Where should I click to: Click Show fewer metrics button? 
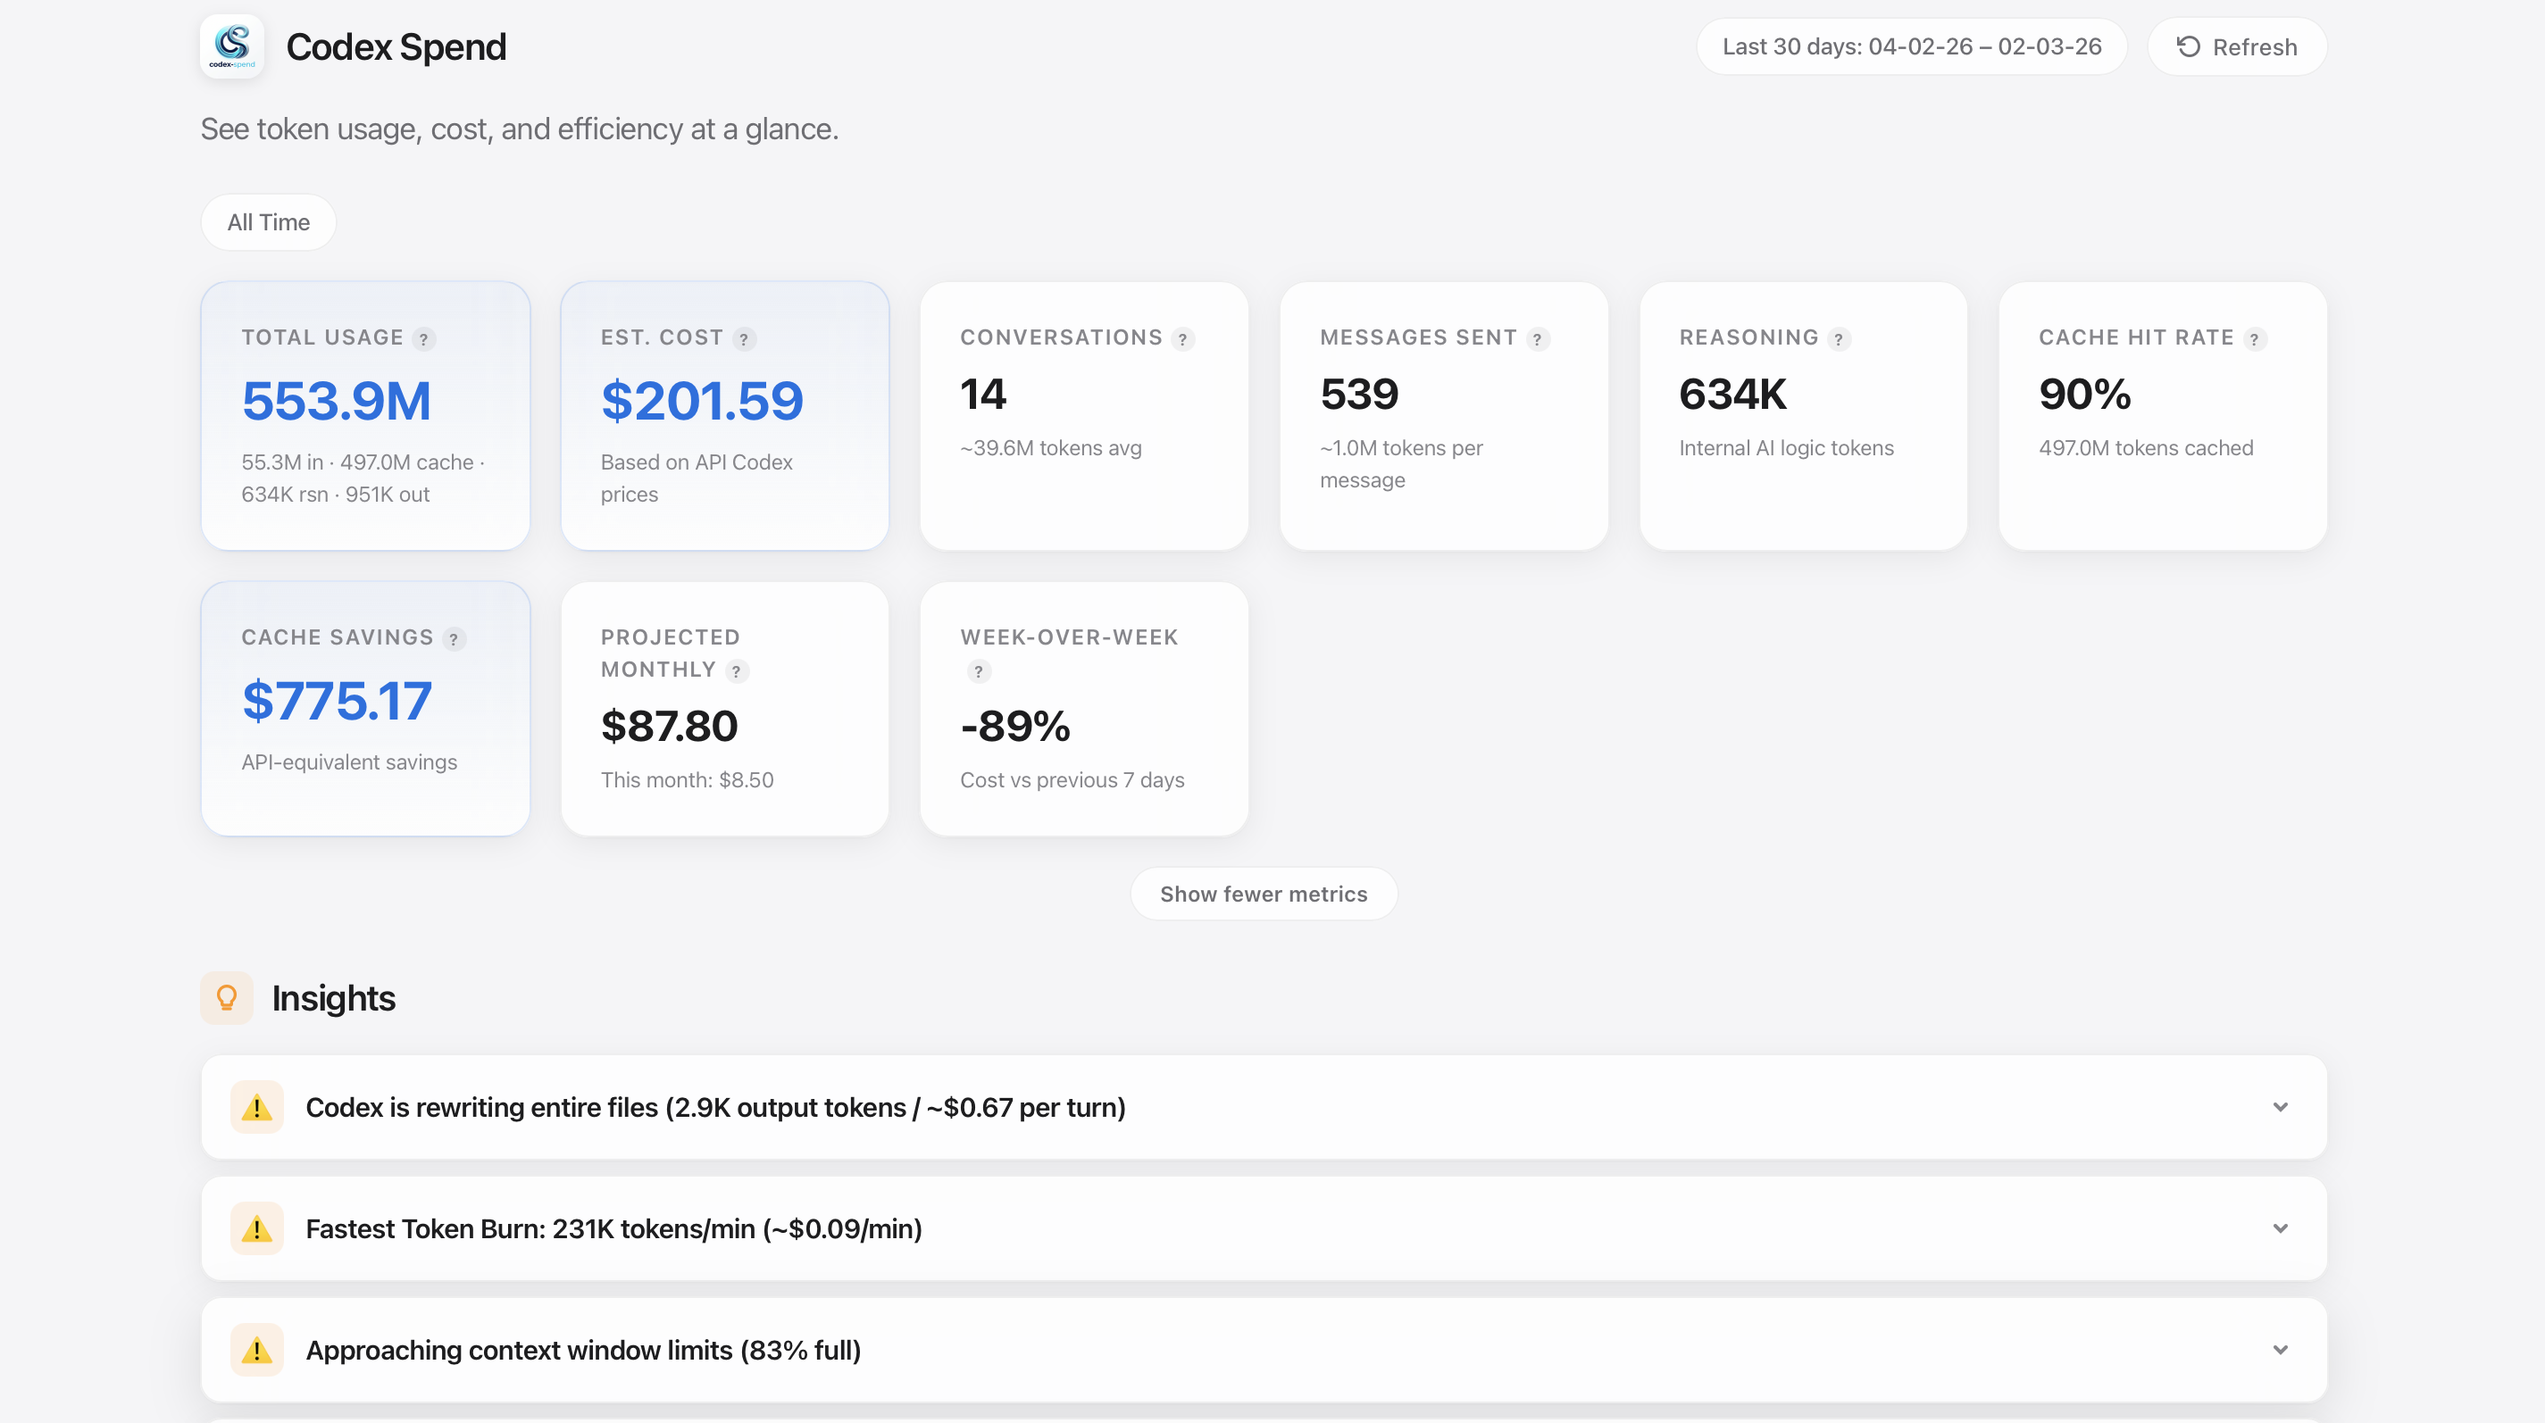[1263, 894]
